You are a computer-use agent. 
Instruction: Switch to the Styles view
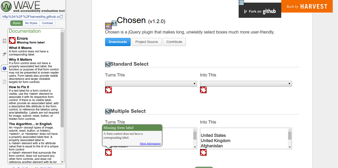coord(17,23)
